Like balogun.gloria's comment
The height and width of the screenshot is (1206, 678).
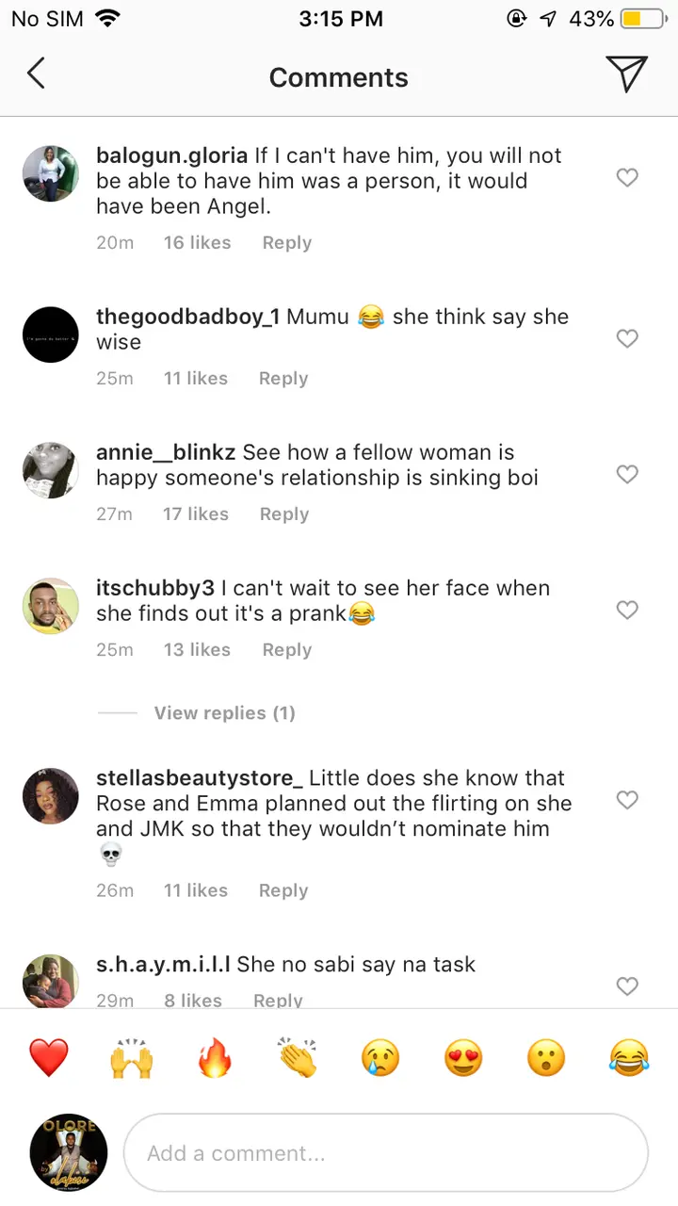tap(627, 177)
